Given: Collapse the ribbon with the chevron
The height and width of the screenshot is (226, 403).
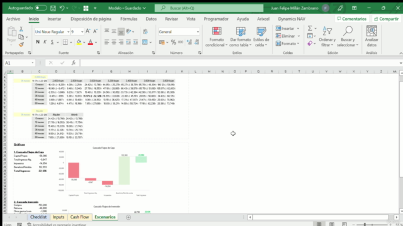Looking at the screenshot, I should (x=400, y=53).
